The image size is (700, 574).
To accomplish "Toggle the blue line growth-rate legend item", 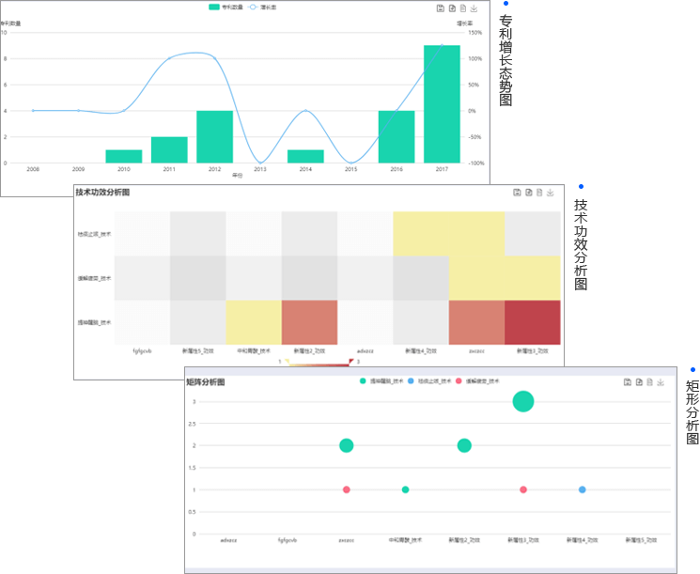I will pyautogui.click(x=262, y=8).
